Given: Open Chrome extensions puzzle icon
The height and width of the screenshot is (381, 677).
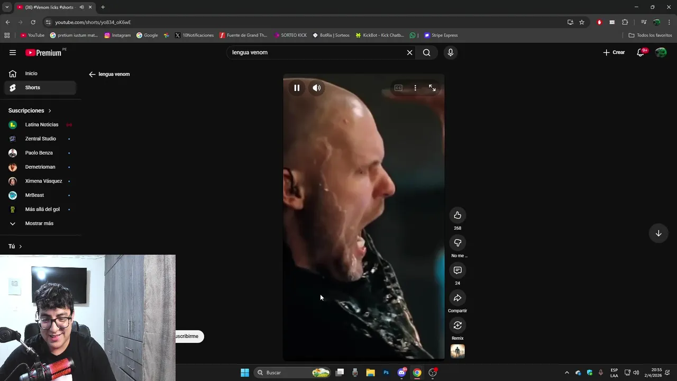Looking at the screenshot, I should pyautogui.click(x=625, y=22).
